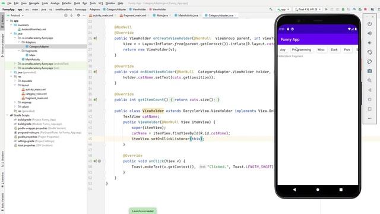
Task: Open the Pixel 4 XL device dropdown
Action: point(308,10)
